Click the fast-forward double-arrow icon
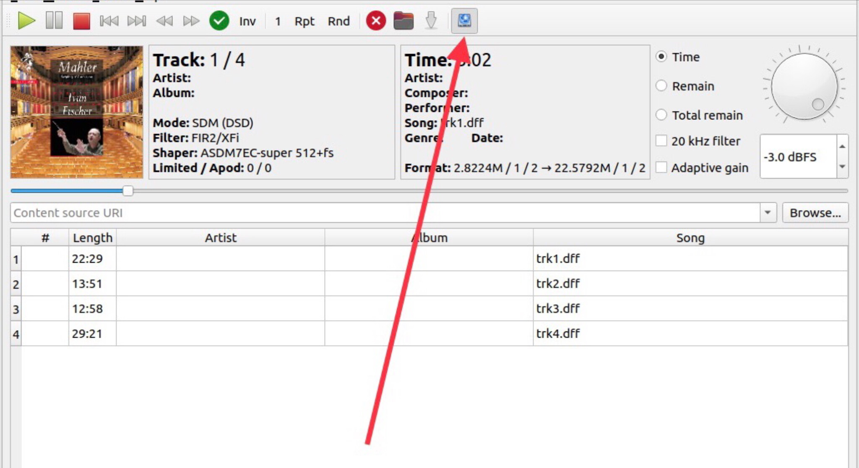Viewport: 859px width, 468px height. click(191, 21)
